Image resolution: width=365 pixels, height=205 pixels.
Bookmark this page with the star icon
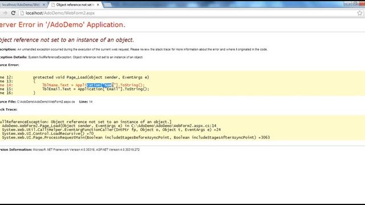360,13
